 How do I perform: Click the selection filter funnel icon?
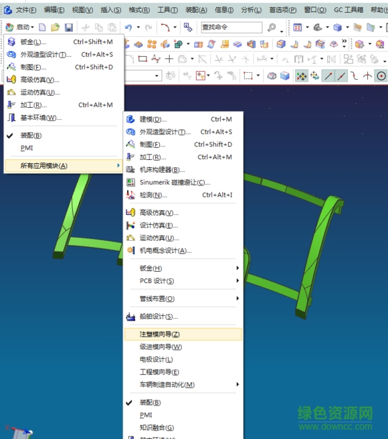coord(201,76)
